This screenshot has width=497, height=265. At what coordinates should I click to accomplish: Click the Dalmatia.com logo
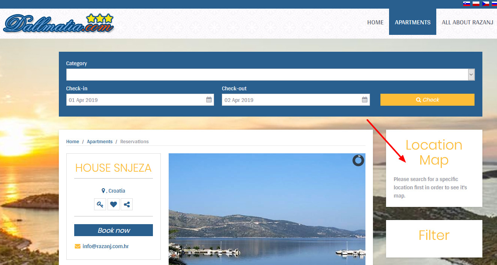(58, 23)
